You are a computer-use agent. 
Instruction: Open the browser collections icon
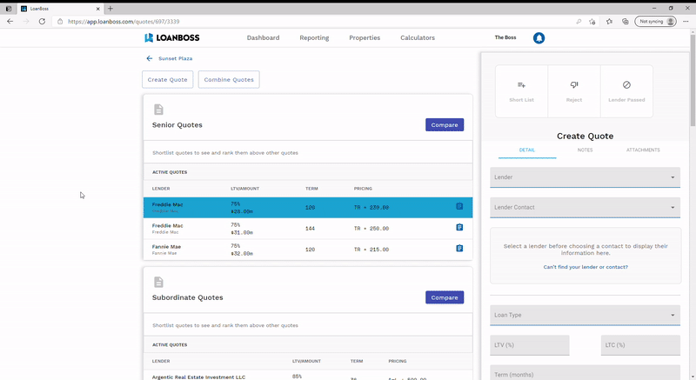coord(625,21)
